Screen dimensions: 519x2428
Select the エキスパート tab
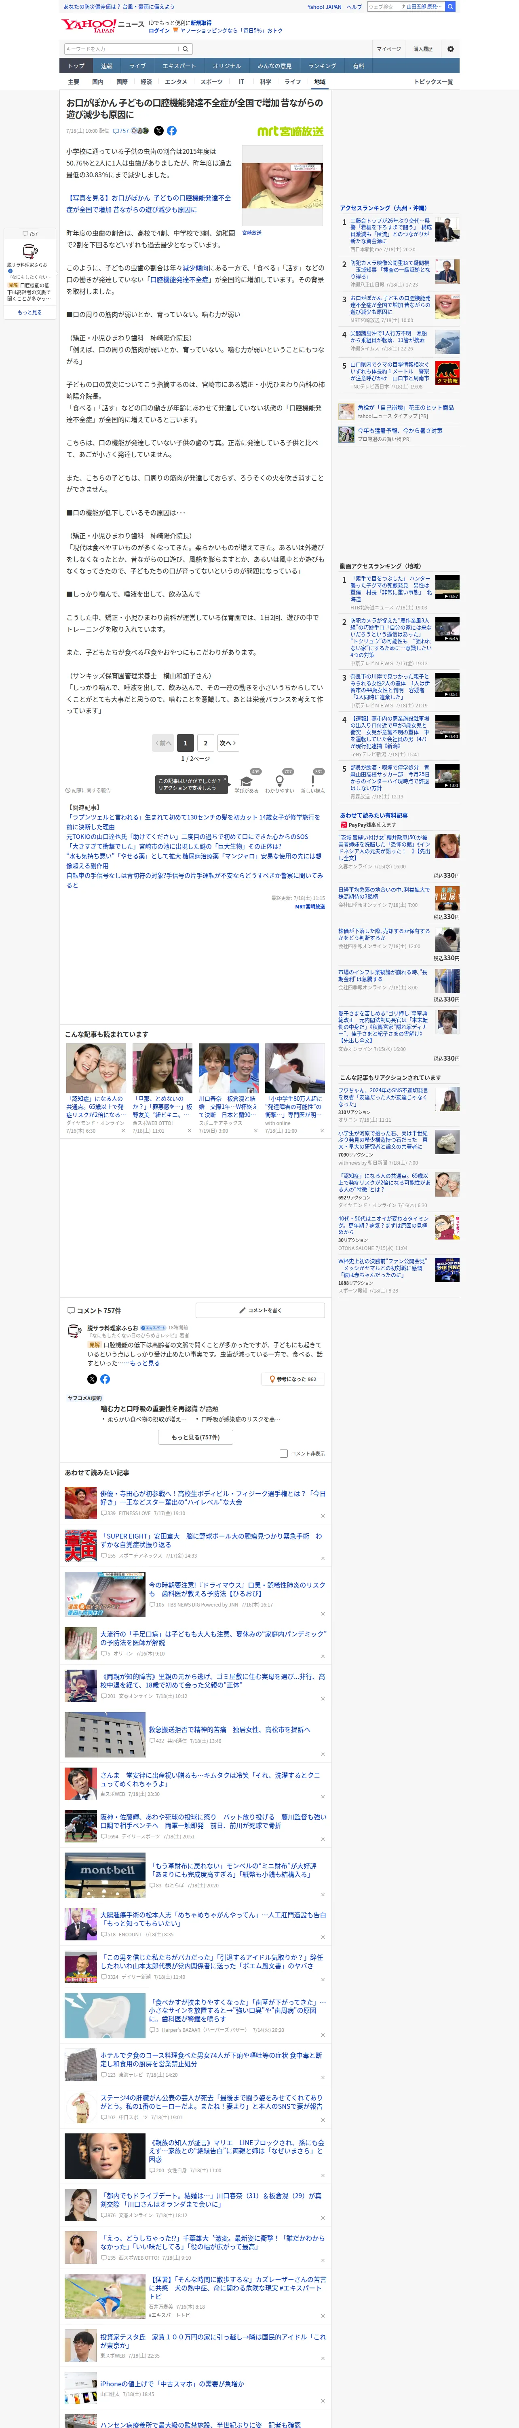[x=179, y=66]
